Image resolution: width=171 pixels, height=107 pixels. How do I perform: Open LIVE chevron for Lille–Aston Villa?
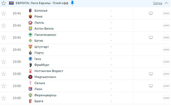(166, 25)
